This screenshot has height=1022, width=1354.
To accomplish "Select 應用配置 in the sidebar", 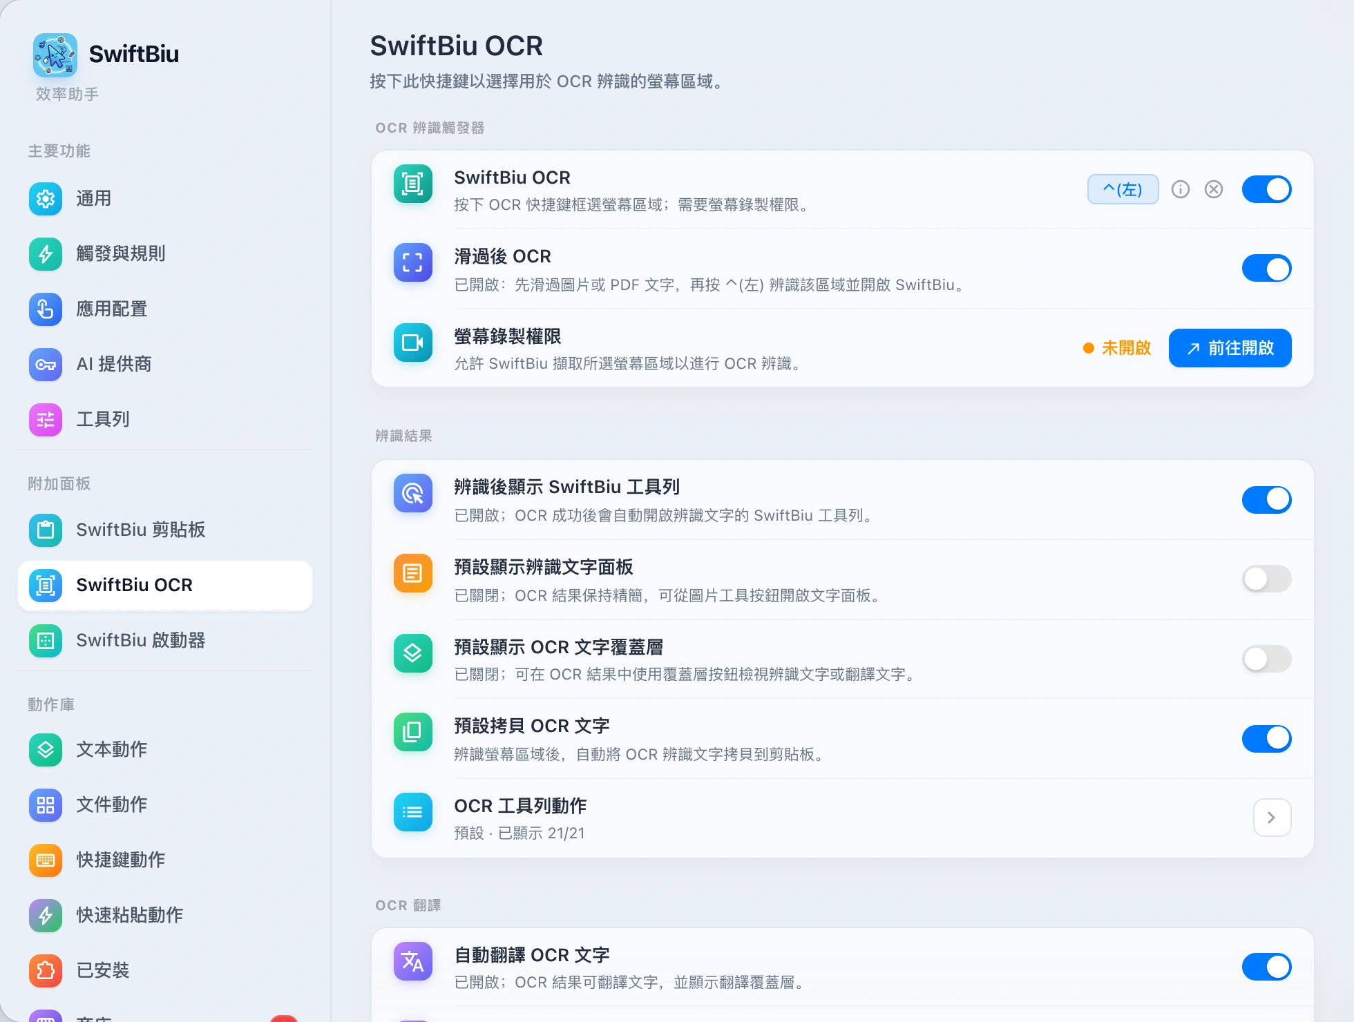I will click(x=165, y=309).
